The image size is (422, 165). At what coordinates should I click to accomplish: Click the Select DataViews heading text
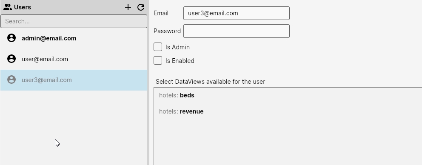210,82
